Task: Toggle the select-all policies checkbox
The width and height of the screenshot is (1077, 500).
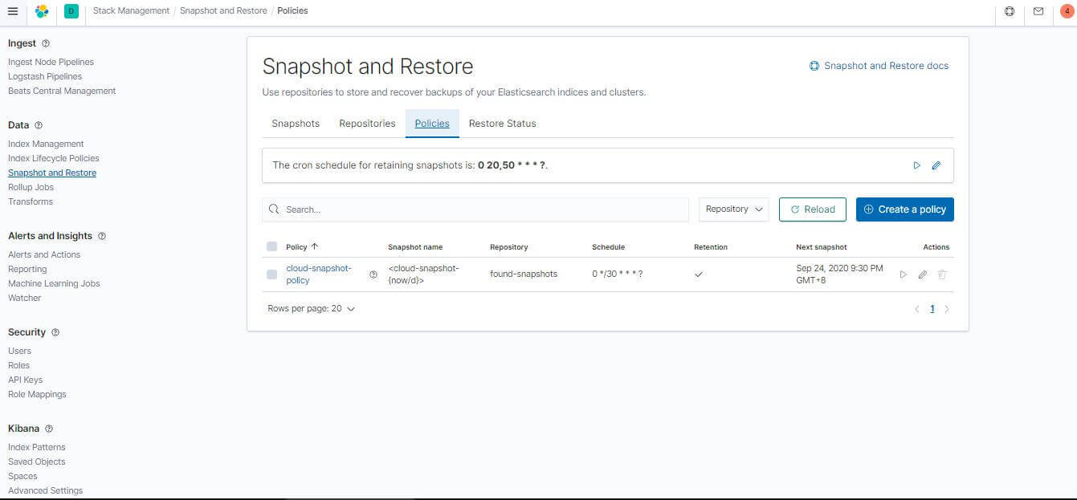Action: [x=271, y=247]
